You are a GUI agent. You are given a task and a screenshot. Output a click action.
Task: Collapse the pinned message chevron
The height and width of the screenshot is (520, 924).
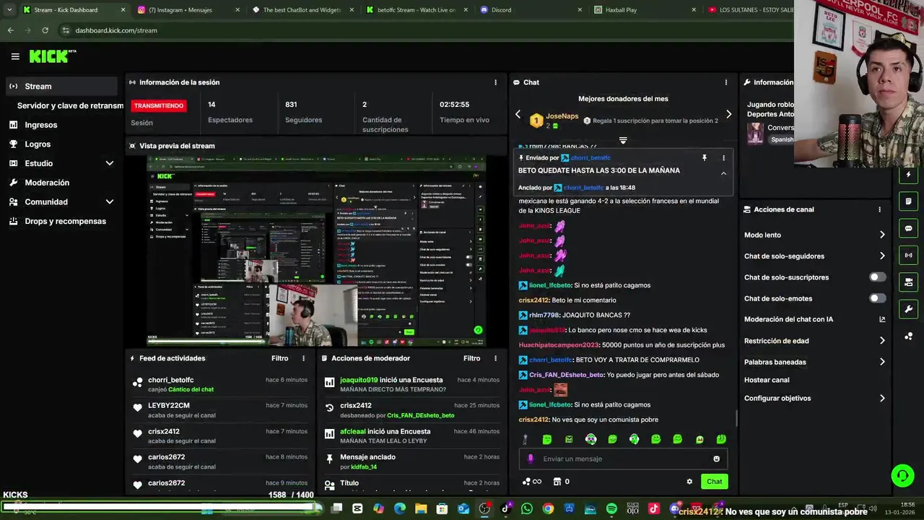pos(723,173)
